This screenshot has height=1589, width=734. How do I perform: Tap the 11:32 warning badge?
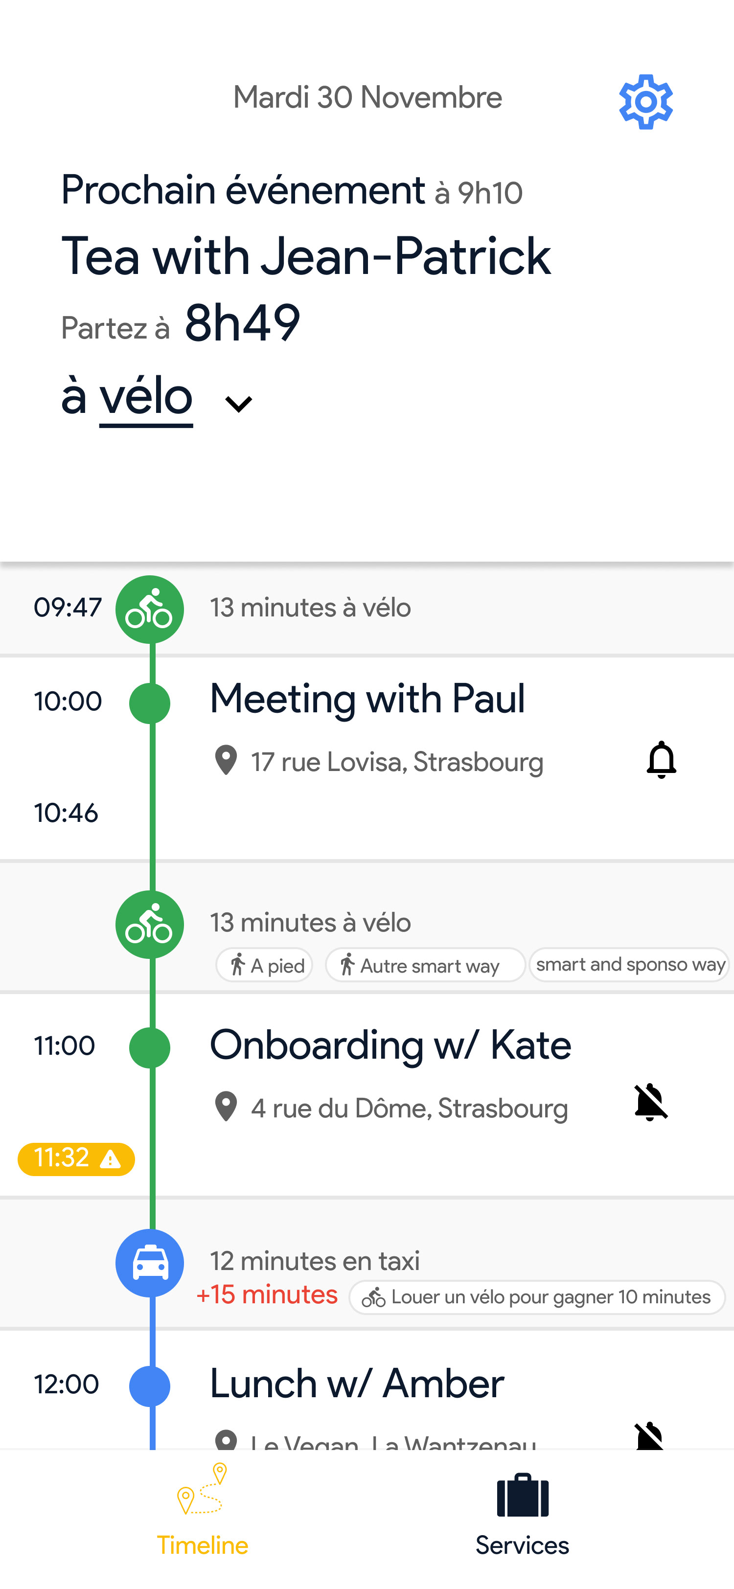pyautogui.click(x=76, y=1159)
